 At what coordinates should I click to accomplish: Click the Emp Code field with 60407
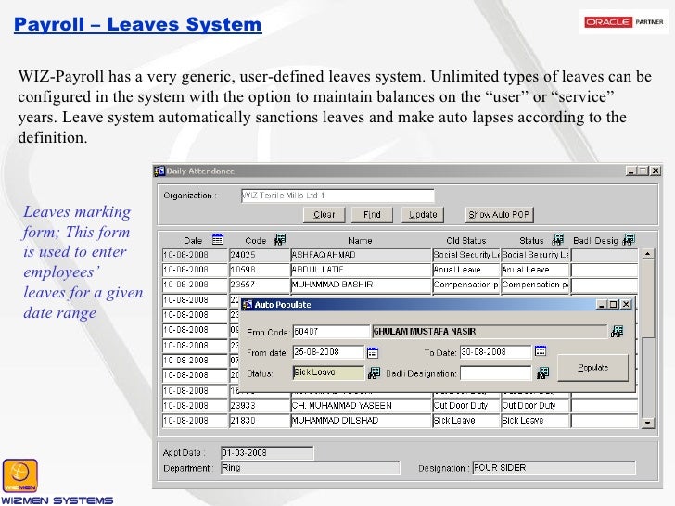[x=331, y=332]
